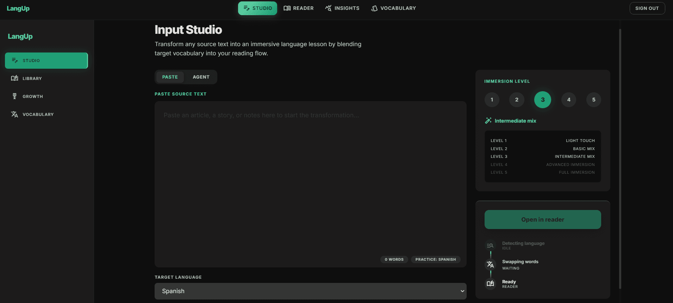Switch to the Agent input tab
The width and height of the screenshot is (673, 303).
pyautogui.click(x=201, y=77)
